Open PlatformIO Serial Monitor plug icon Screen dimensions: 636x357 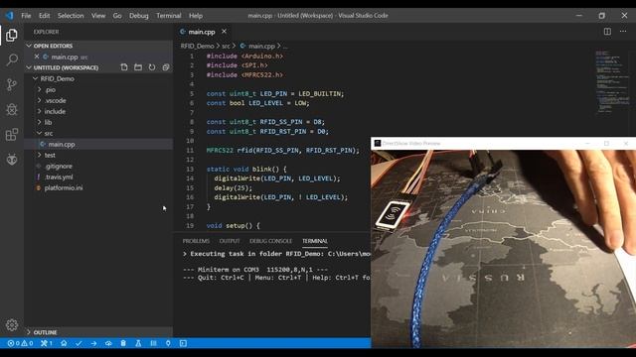click(168, 343)
